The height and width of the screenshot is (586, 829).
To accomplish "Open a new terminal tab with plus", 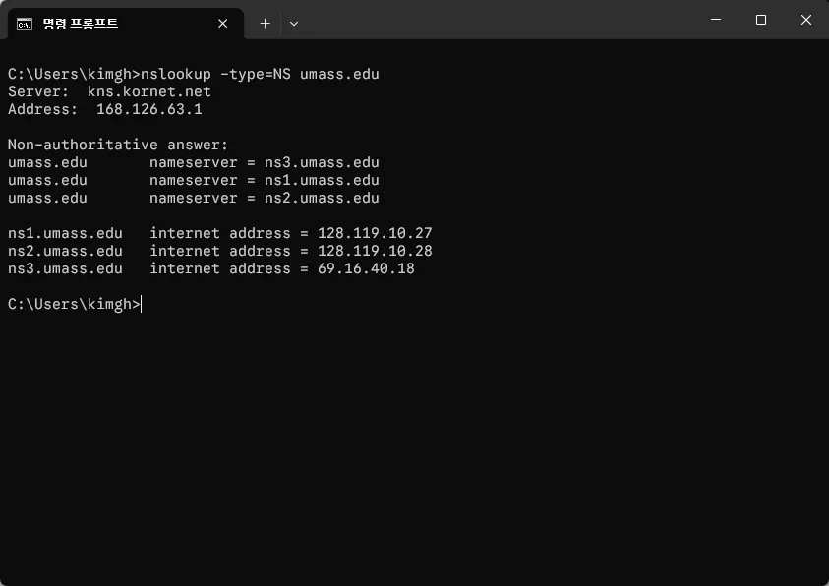I will click(x=265, y=24).
